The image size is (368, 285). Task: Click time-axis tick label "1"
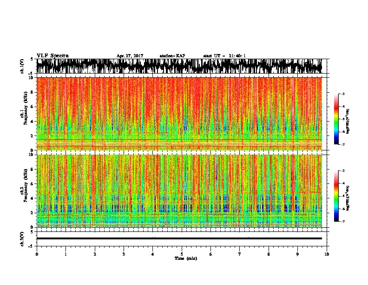point(66,254)
